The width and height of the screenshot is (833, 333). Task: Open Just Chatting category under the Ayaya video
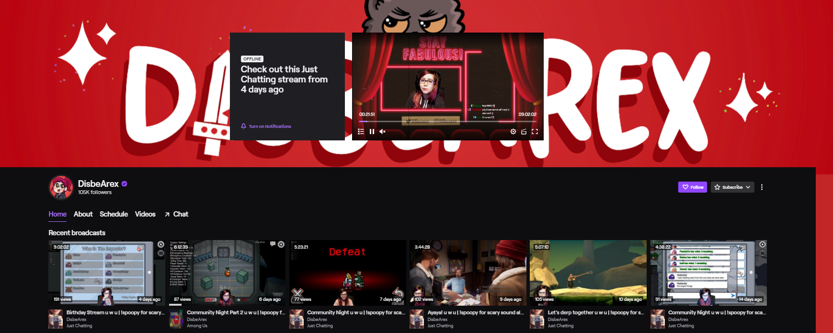pyautogui.click(x=440, y=326)
